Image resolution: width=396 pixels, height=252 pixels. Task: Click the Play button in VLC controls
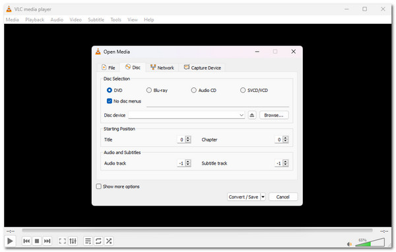point(10,241)
